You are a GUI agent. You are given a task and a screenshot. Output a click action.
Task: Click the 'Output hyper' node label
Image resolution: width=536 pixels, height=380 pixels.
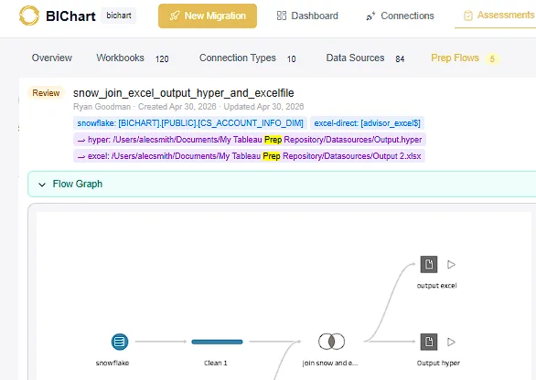pyautogui.click(x=438, y=363)
